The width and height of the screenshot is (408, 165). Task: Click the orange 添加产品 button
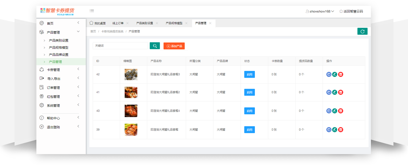click(x=174, y=46)
